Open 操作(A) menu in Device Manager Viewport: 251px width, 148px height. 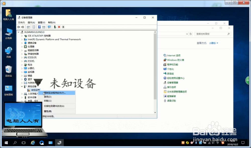point(31,23)
